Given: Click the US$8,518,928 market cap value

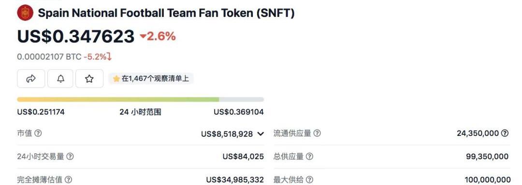Looking at the screenshot, I should pyautogui.click(x=227, y=134).
